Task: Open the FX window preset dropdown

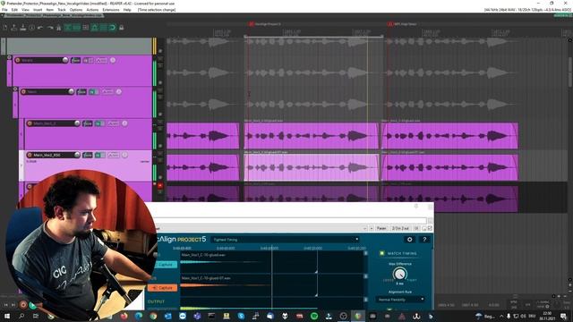Action: (x=364, y=229)
